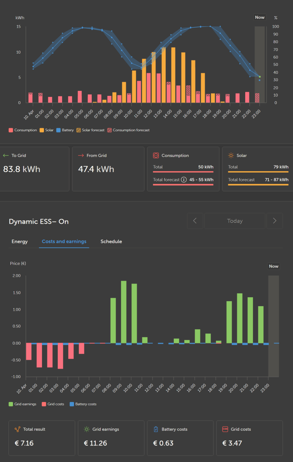Screen dimensions: 293x462
Task: Switch to the Energy tab
Action: pyautogui.click(x=20, y=241)
